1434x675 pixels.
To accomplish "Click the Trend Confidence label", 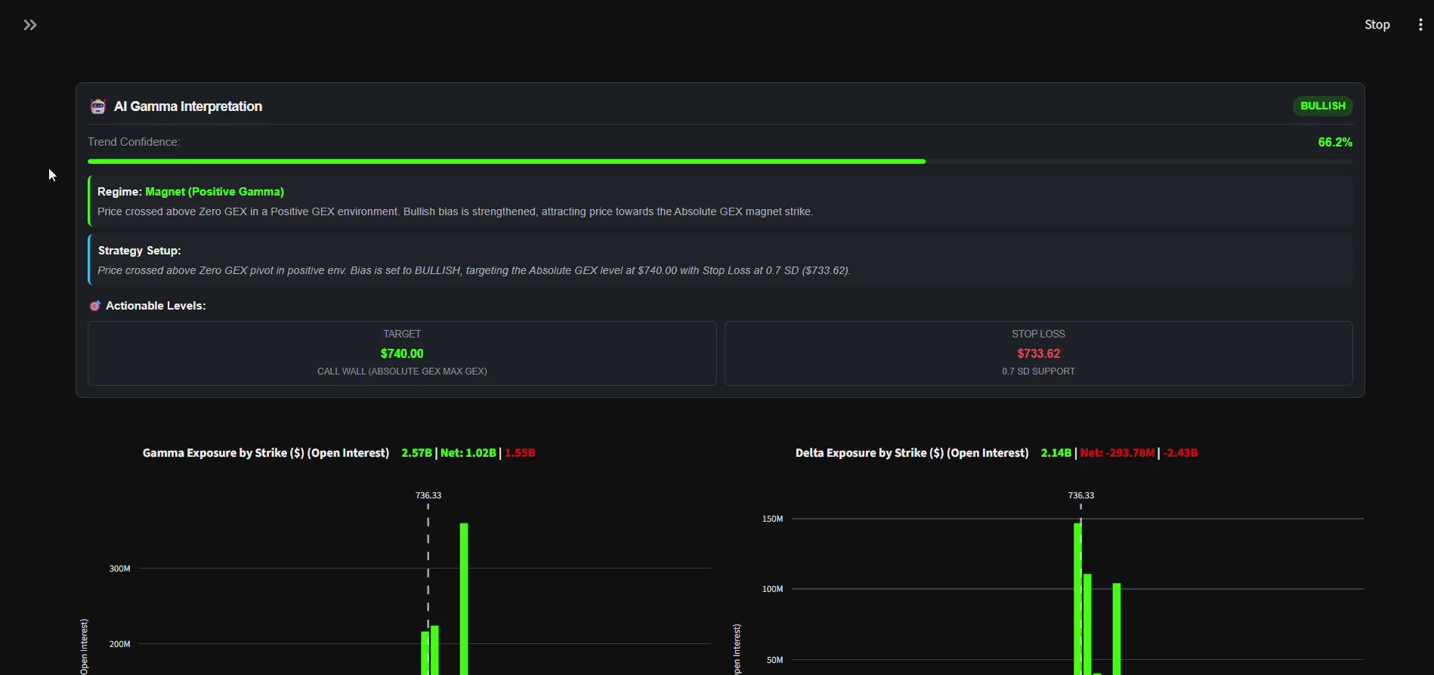I will click(134, 142).
